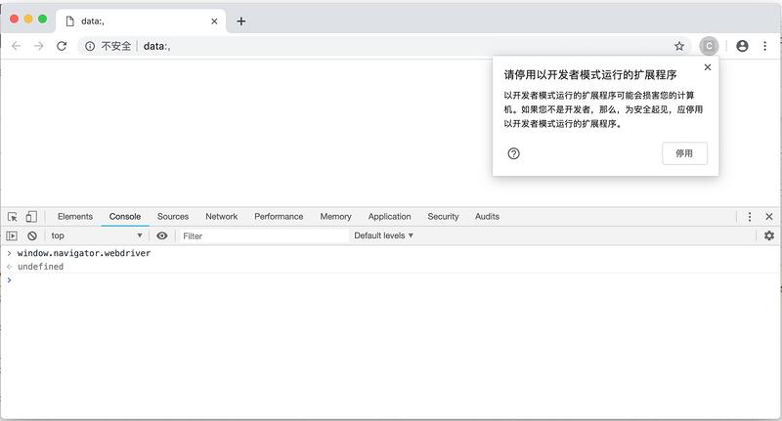Click the undefined console output
This screenshot has height=421, width=782.
(40, 267)
